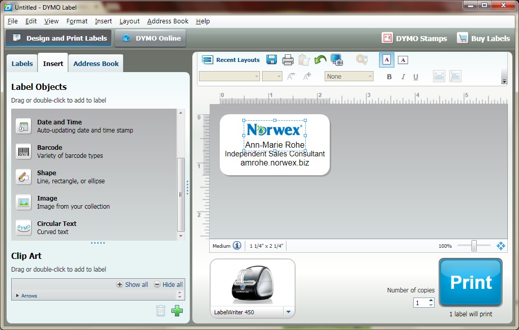Screen dimensions: 519x330
Task: Click clip art list scroll down arrow
Action: pyautogui.click(x=180, y=298)
